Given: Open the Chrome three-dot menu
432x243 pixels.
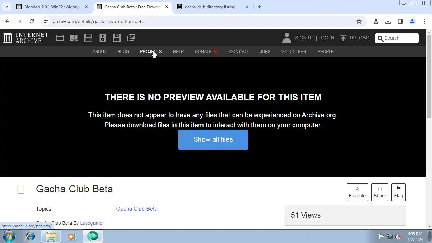Looking at the screenshot, I should point(425,21).
